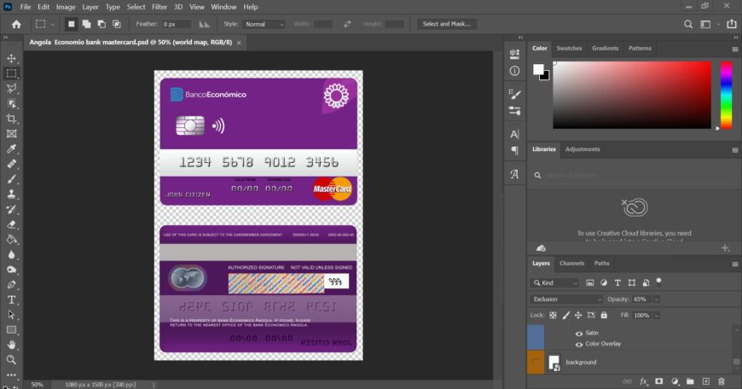
Task: Select the Crop tool
Action: [x=11, y=119]
